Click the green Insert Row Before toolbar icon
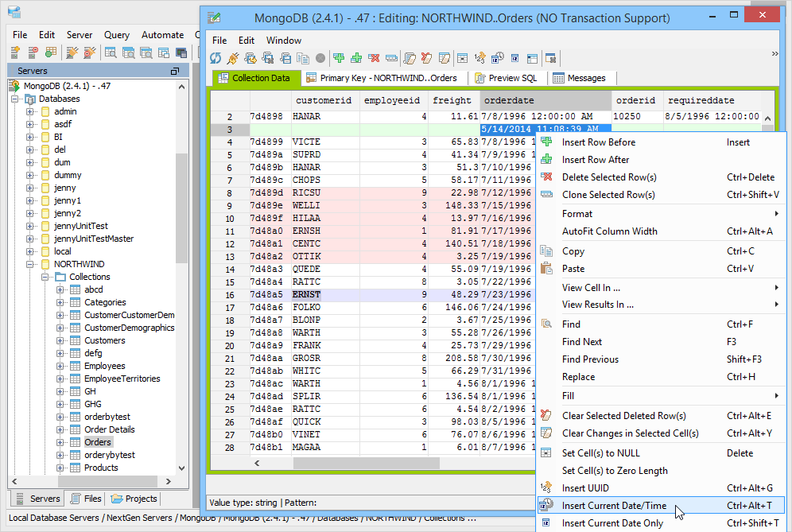The image size is (792, 532). 339,58
